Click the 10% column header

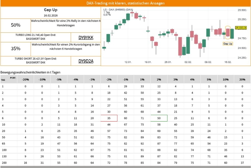click(x=226, y=79)
